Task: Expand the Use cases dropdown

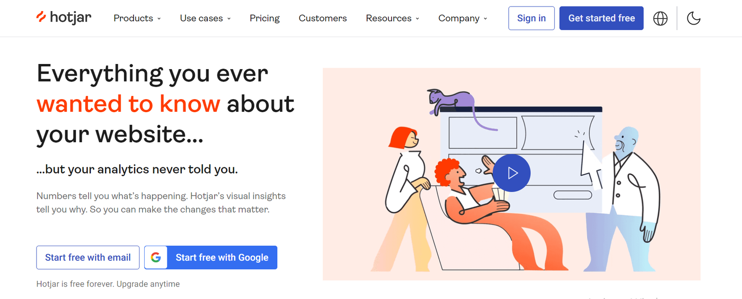Action: pos(205,18)
